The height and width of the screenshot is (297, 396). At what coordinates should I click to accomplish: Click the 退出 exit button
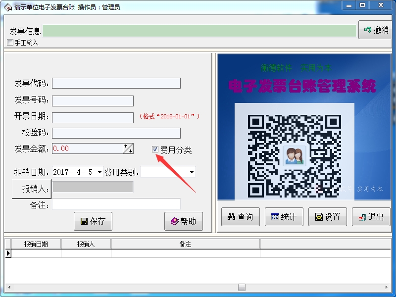(371, 217)
